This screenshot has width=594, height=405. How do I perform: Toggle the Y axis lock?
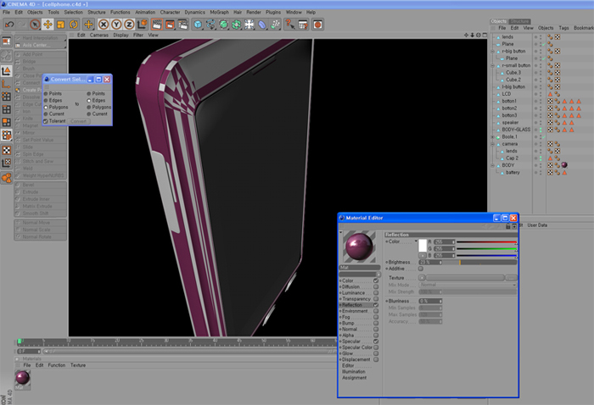[x=116, y=25]
